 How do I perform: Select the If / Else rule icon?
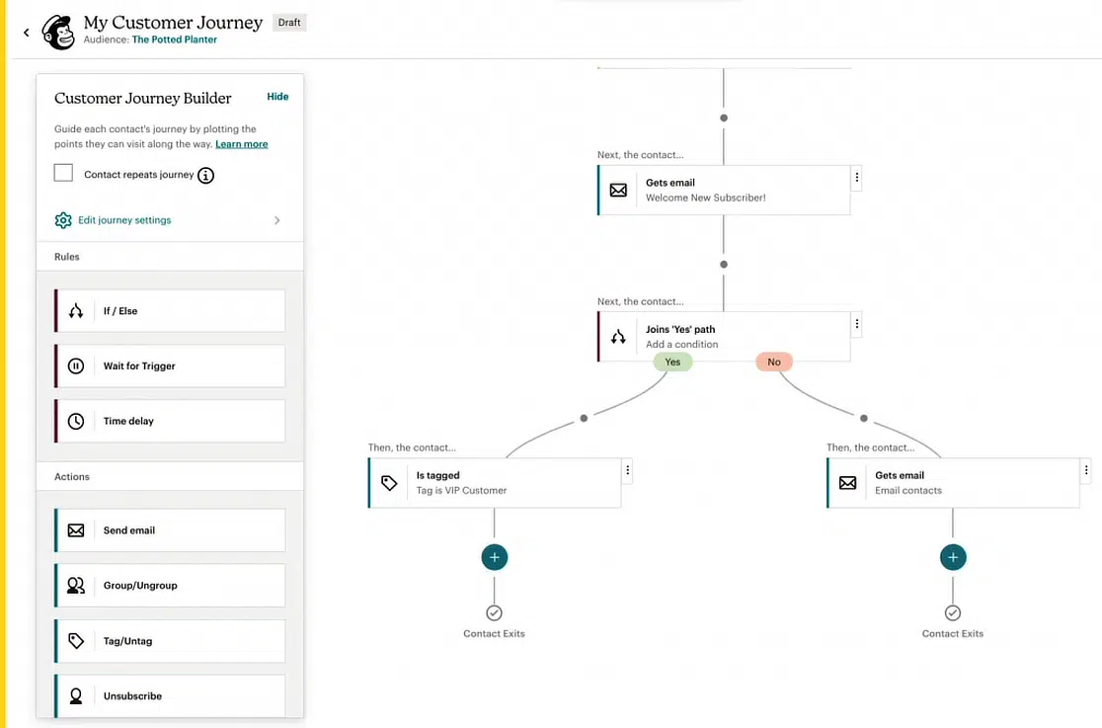tap(76, 311)
